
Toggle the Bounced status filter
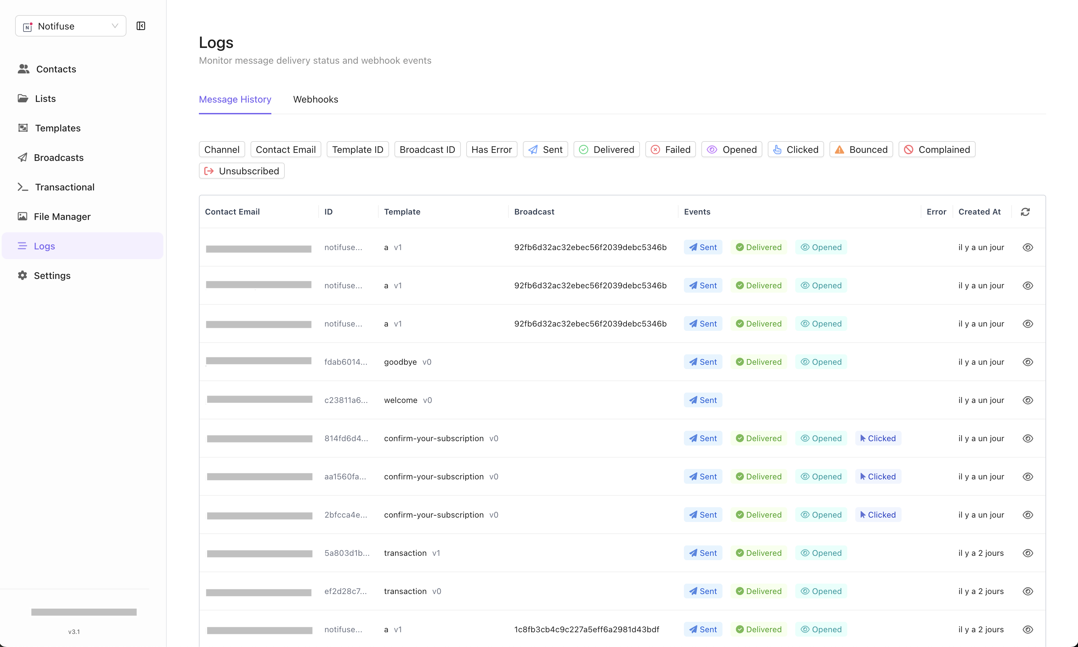tap(861, 150)
